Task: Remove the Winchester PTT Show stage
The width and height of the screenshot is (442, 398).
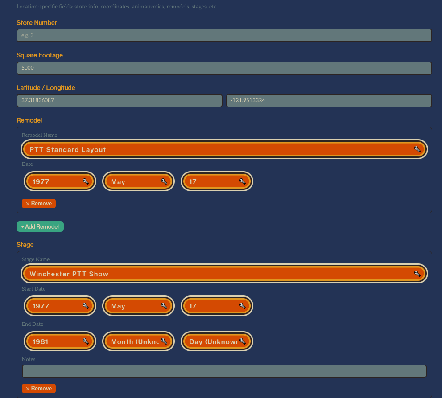Action: pyautogui.click(x=39, y=389)
